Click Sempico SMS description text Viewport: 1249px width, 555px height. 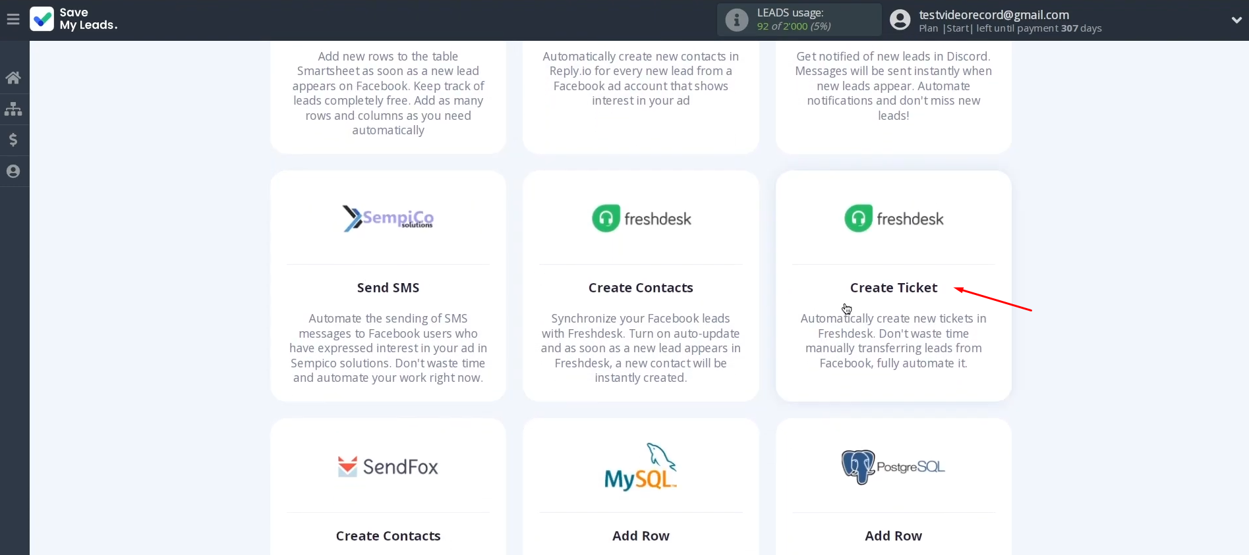[x=388, y=348]
